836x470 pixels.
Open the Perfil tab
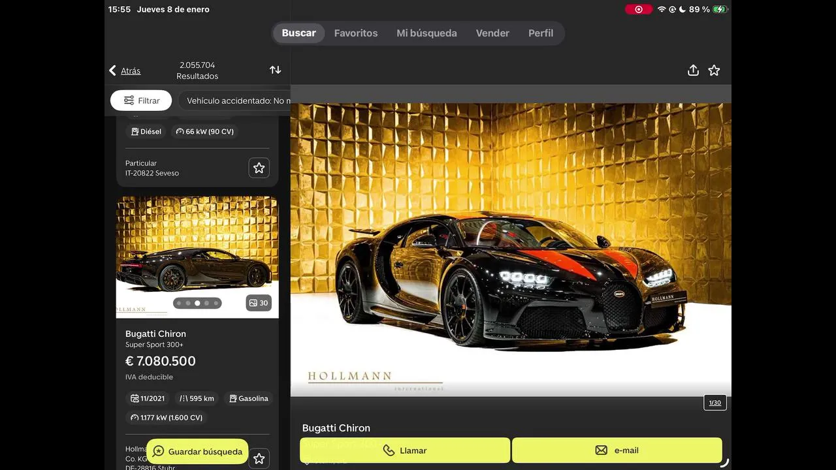coord(541,33)
